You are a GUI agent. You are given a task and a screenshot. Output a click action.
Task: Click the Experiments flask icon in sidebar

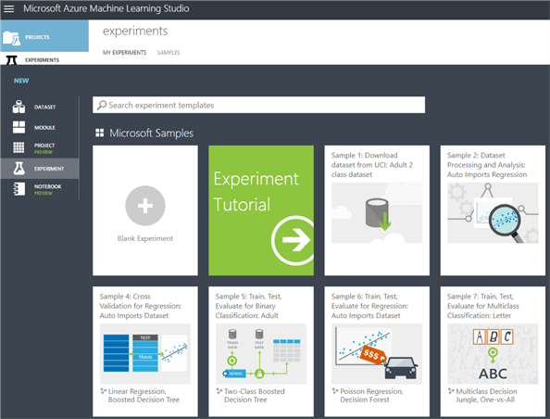(12, 60)
